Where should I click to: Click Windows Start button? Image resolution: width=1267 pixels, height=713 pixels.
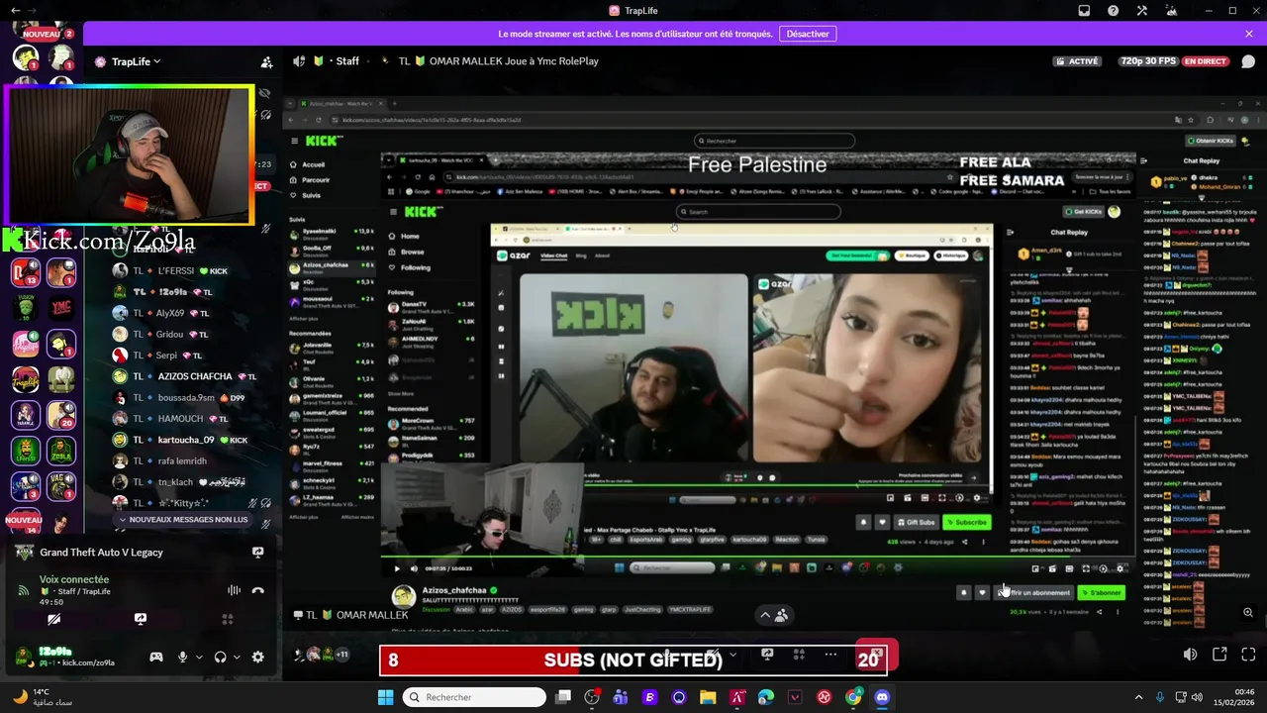(x=385, y=697)
